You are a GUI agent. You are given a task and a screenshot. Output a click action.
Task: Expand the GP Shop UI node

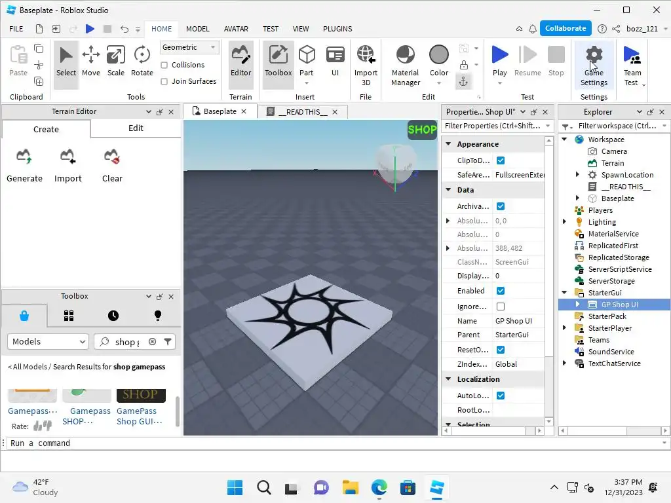[577, 304]
